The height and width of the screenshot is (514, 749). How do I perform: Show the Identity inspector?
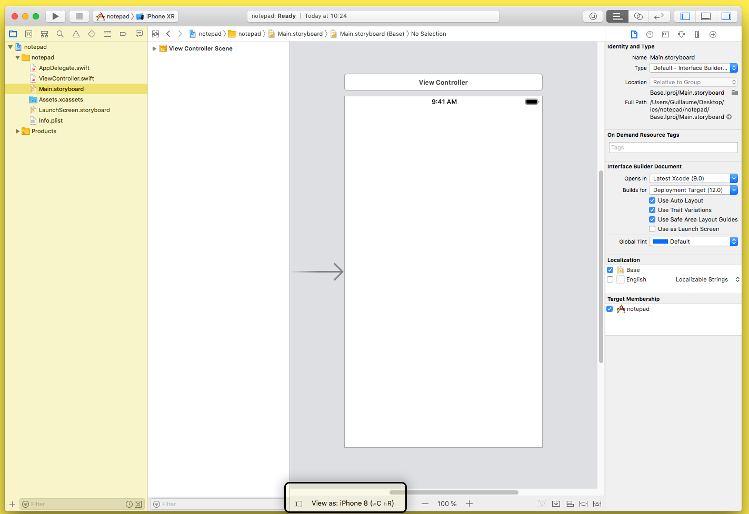[665, 34]
